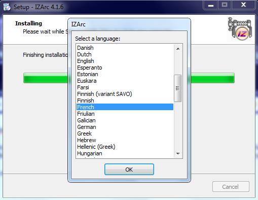
Task: Click the scroll down arrow in the language list
Action: pyautogui.click(x=178, y=153)
